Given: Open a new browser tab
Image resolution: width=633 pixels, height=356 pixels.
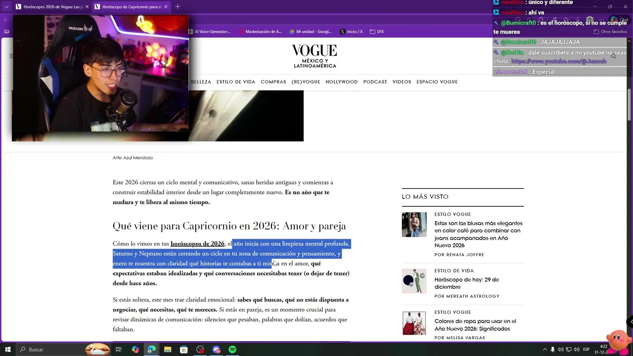Looking at the screenshot, I should click(178, 7).
